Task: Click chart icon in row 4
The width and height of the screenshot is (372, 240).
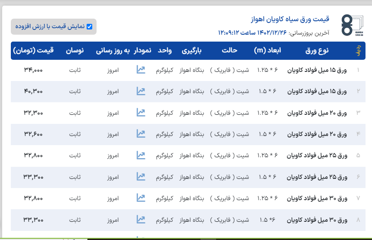Action: click(x=141, y=134)
